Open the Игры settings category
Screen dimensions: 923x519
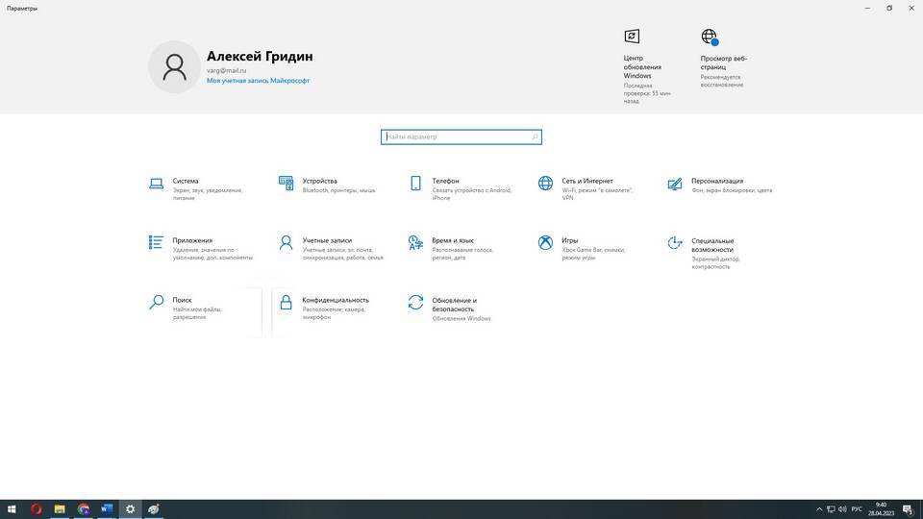point(570,241)
